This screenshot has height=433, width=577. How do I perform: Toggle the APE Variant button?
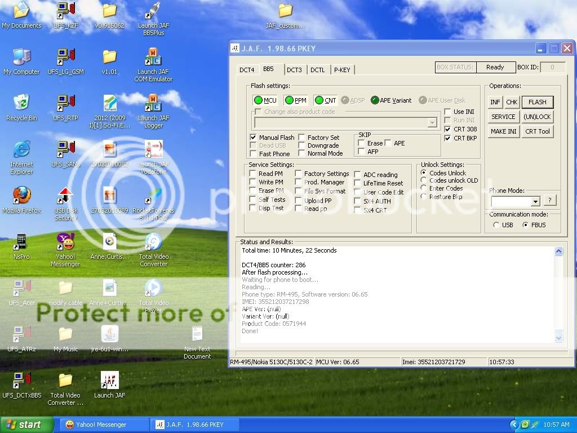(391, 100)
